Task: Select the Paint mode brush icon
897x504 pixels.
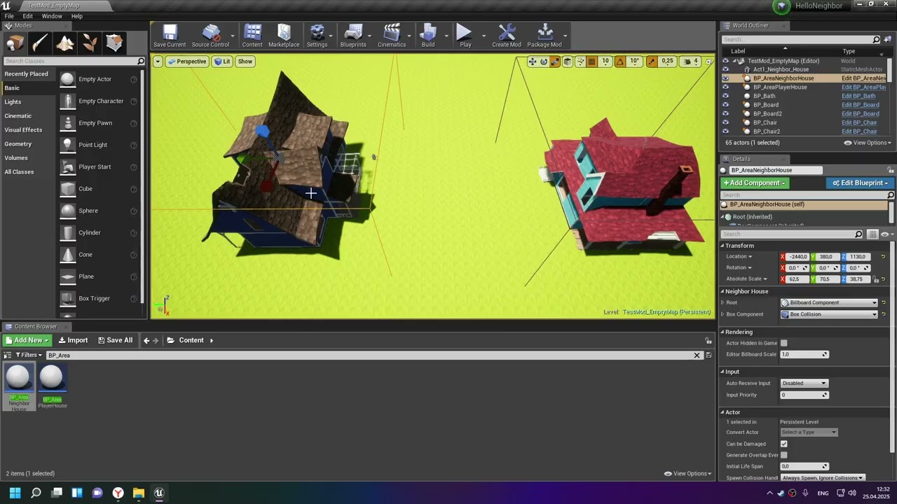Action: point(40,43)
